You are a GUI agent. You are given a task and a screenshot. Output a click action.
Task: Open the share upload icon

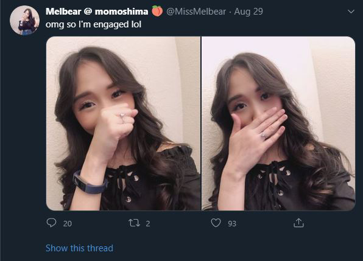pyautogui.click(x=298, y=223)
